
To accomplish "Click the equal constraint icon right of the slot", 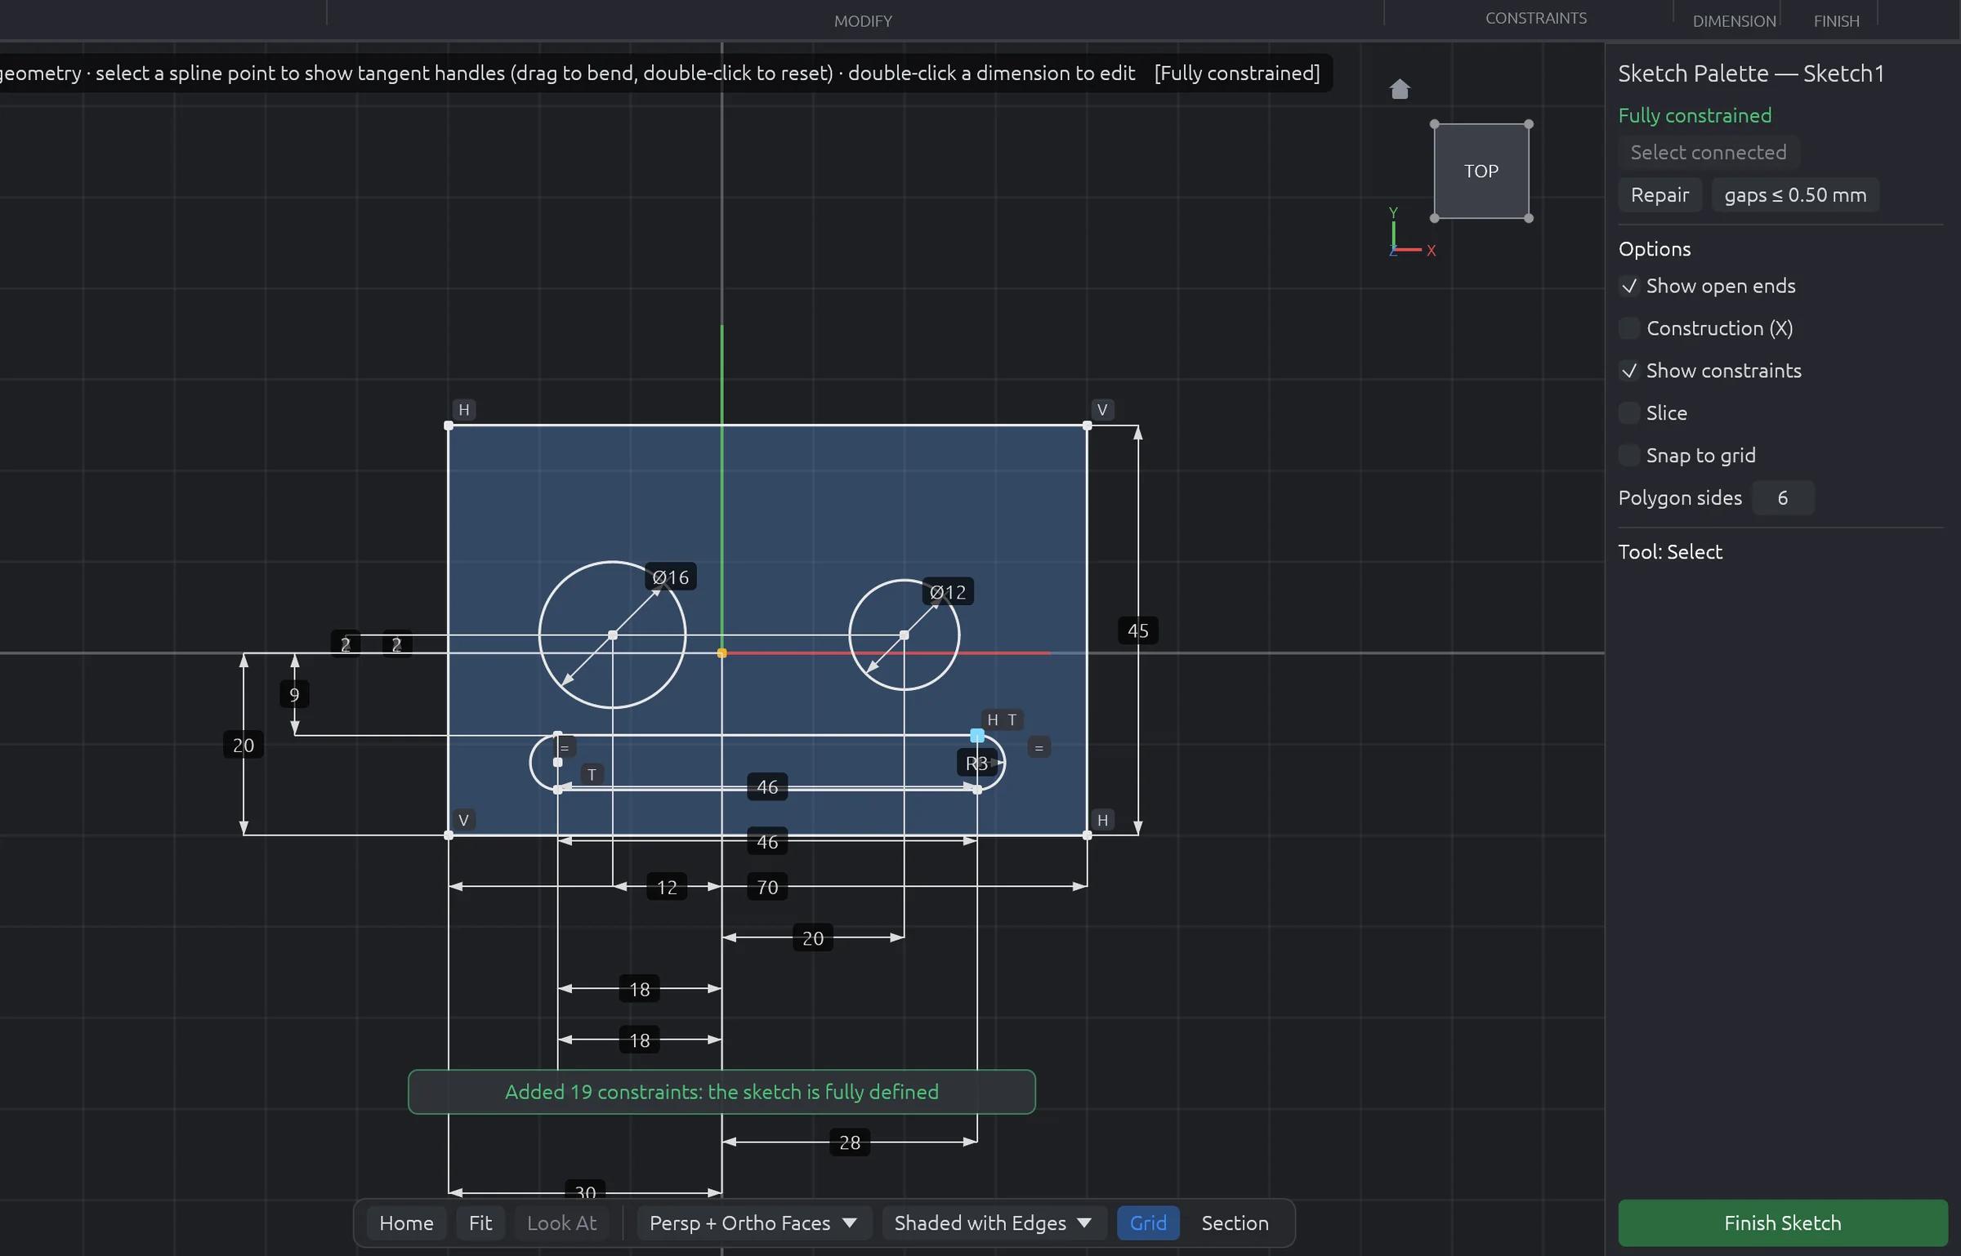I will [1039, 746].
